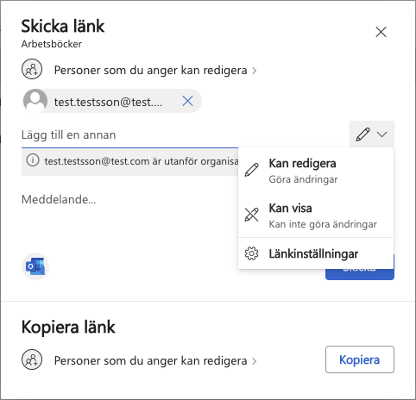This screenshot has height=400, width=416.
Task: Choose the 'Kan visa' option
Action: [316, 216]
